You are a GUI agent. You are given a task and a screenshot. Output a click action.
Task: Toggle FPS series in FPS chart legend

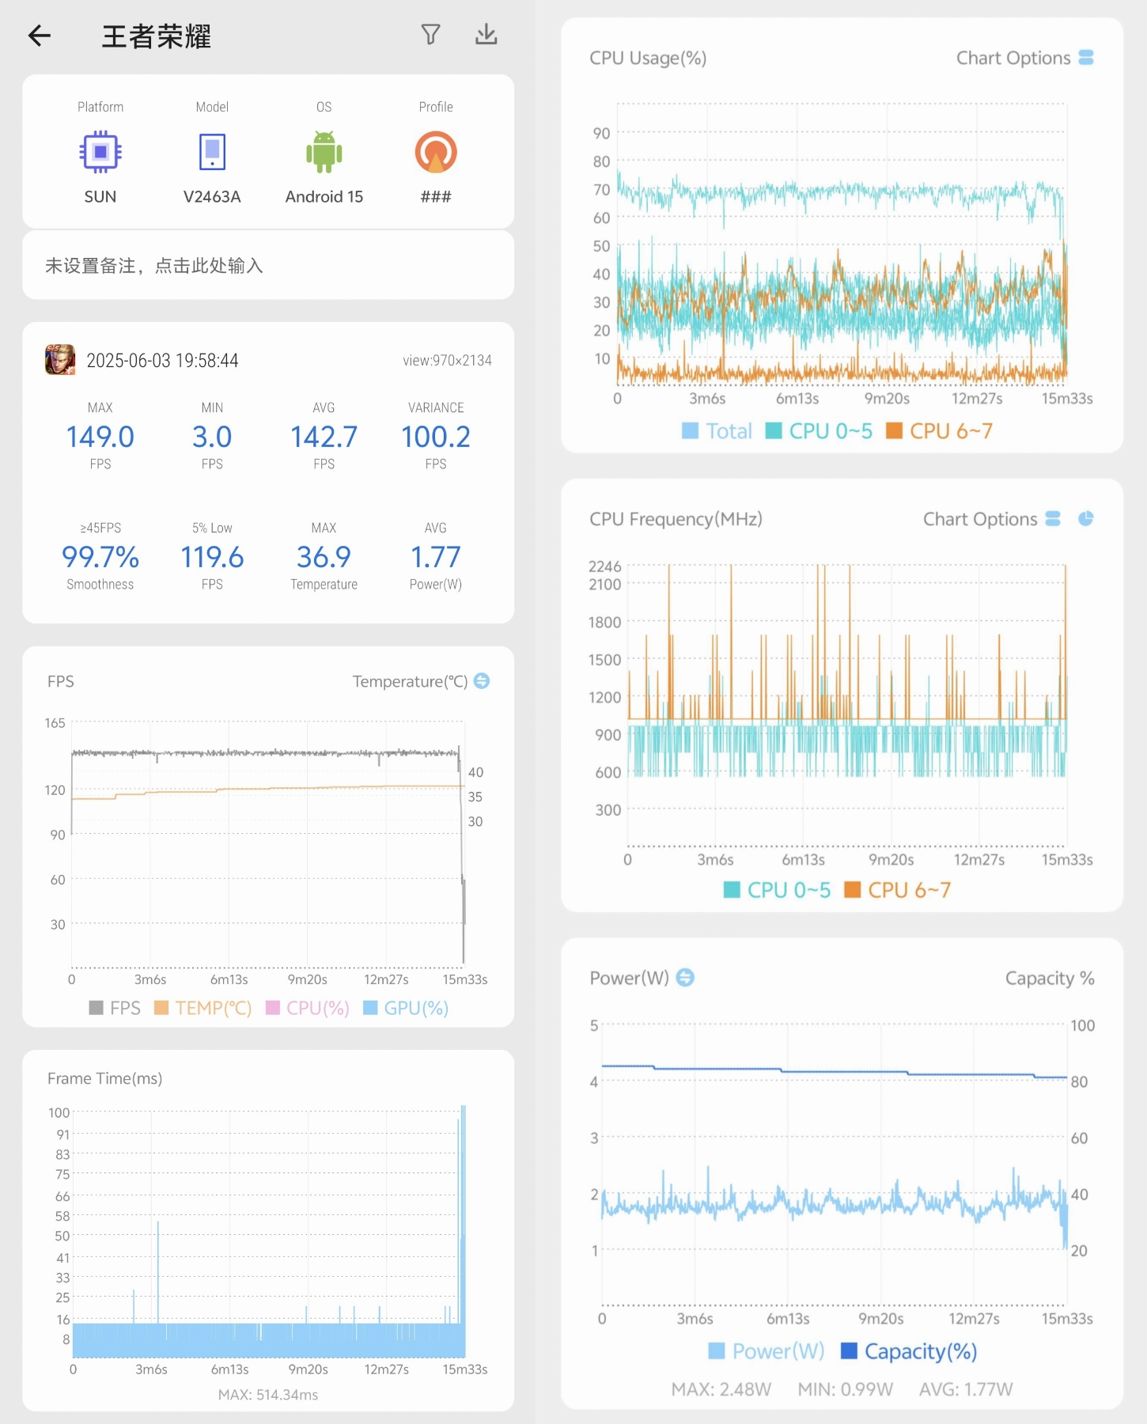115,1008
